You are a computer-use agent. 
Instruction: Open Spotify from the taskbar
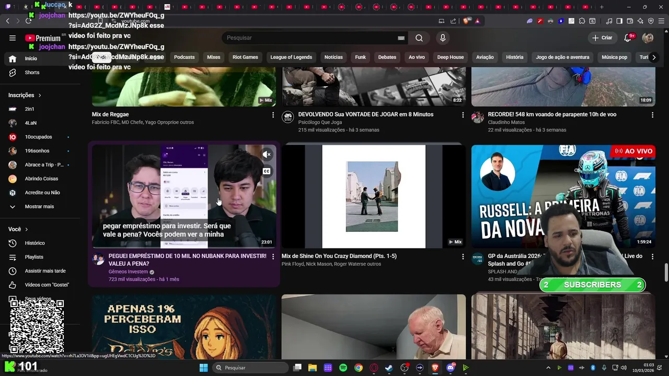(x=343, y=368)
